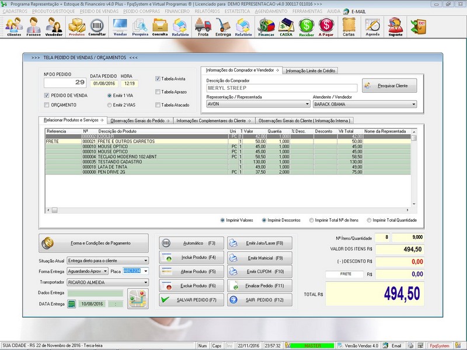467x350 pixels.
Task: Enable the Tabela Aprazo checkbox
Action: click(158, 92)
